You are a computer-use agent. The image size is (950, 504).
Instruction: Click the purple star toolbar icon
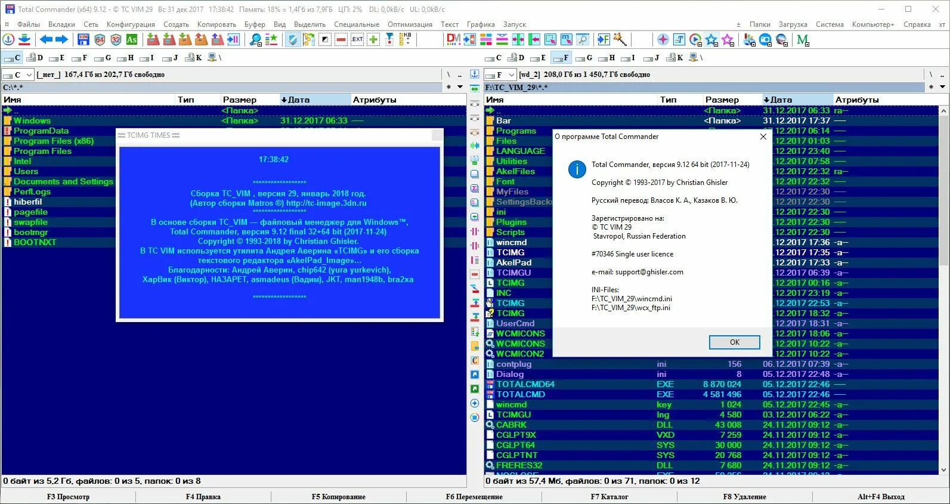pos(728,40)
